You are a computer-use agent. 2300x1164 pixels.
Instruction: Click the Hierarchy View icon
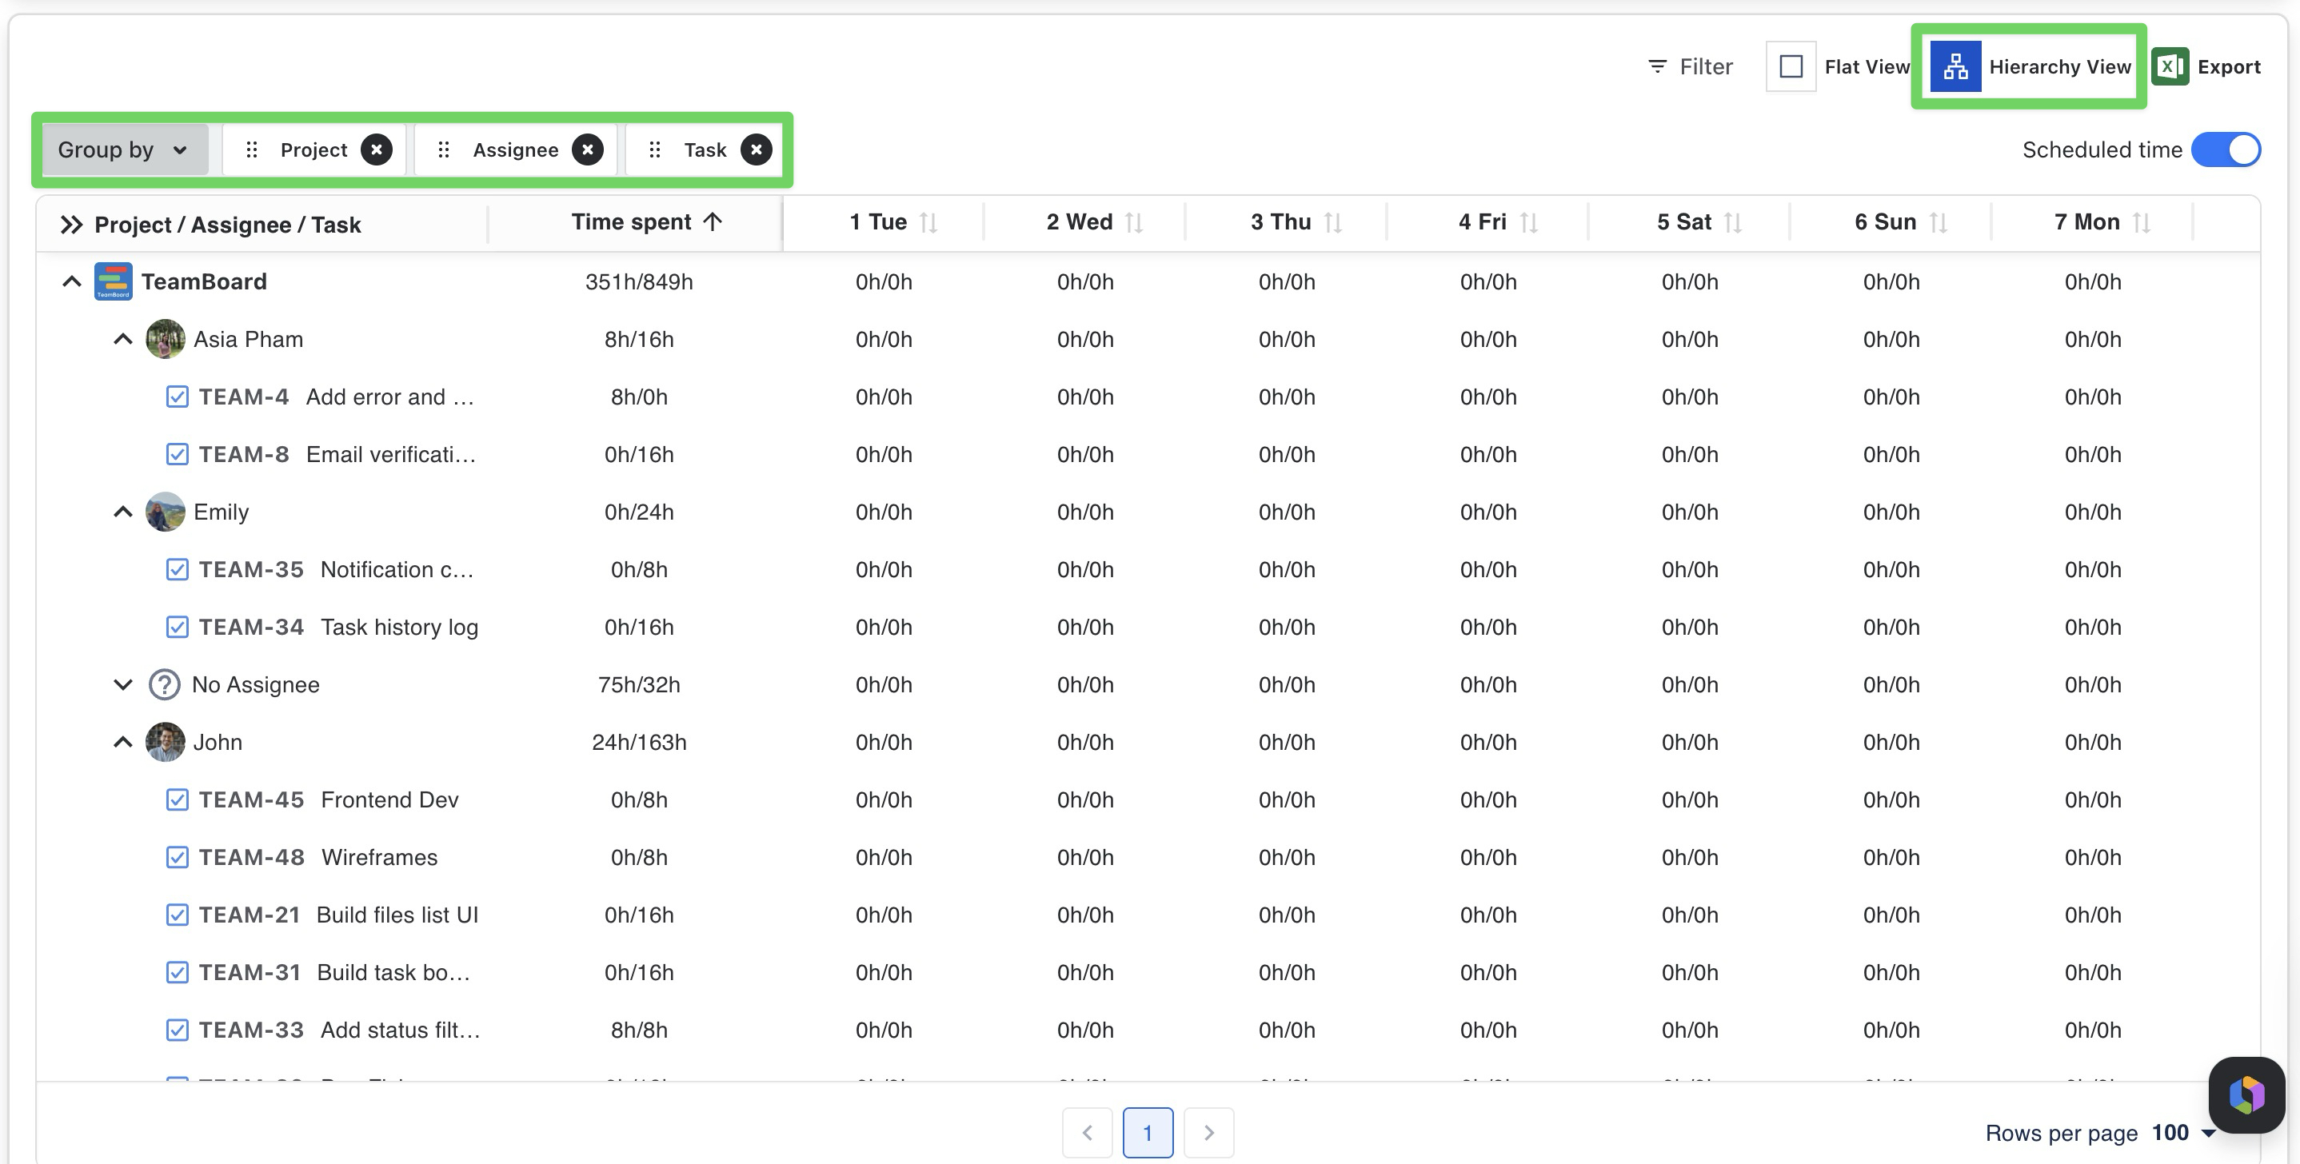pyautogui.click(x=1955, y=67)
